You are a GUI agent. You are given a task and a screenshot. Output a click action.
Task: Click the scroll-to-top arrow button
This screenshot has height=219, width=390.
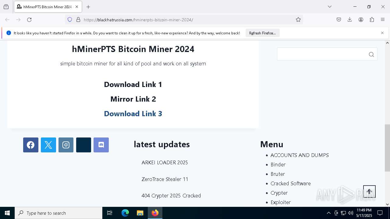pyautogui.click(x=369, y=192)
